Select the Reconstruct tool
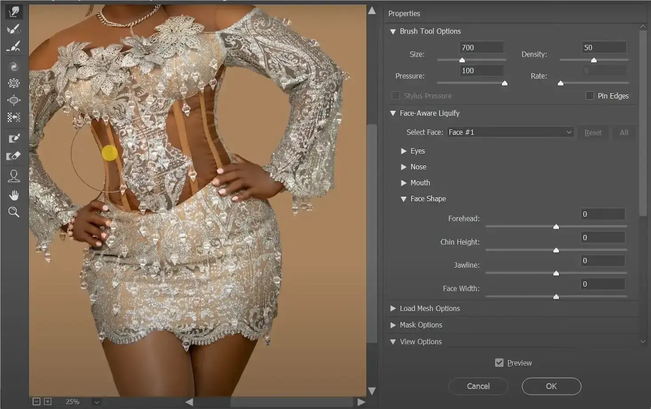 point(14,29)
